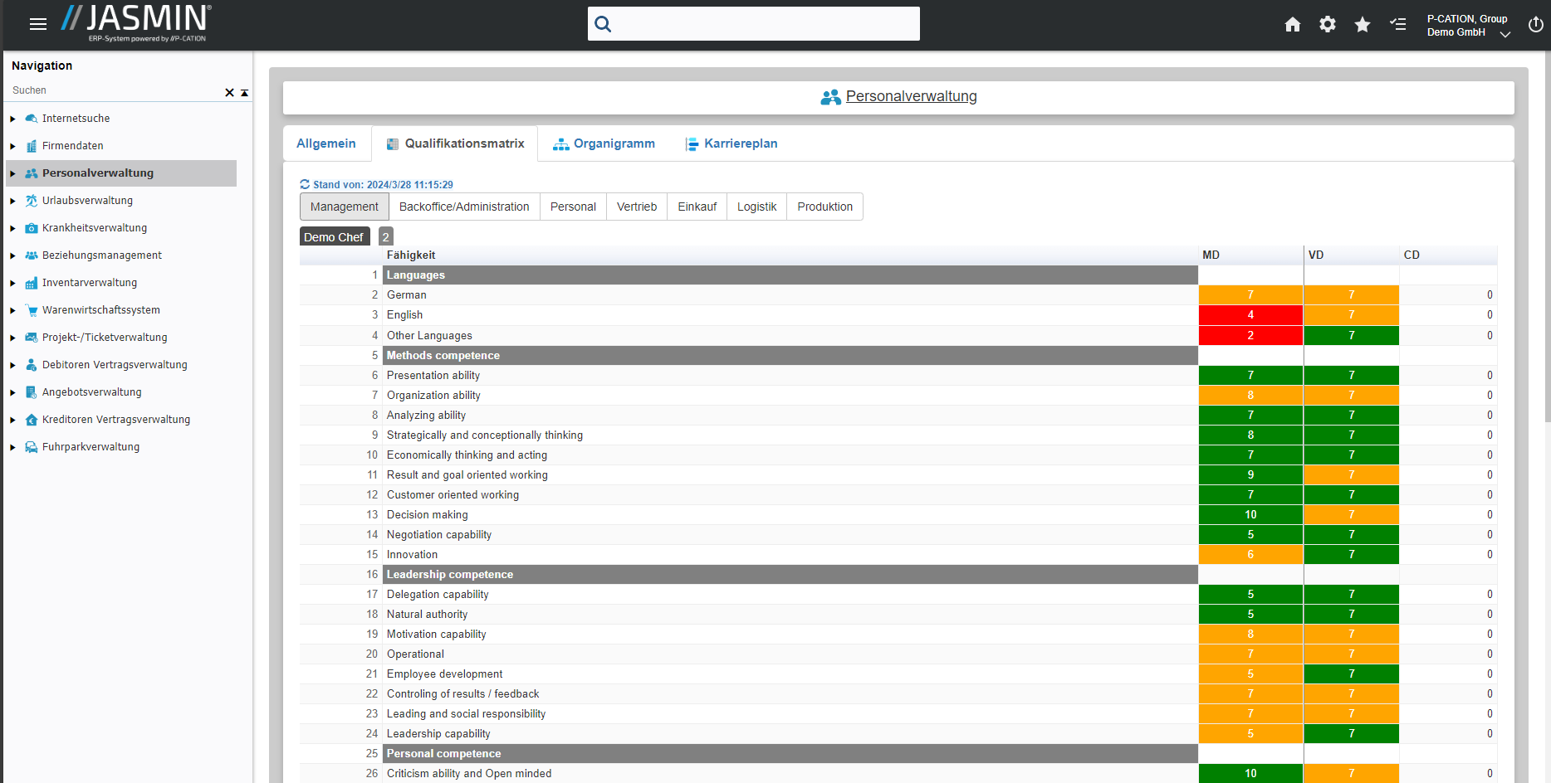Click the favorites star icon
This screenshot has width=1551, height=783.
pos(1362,25)
